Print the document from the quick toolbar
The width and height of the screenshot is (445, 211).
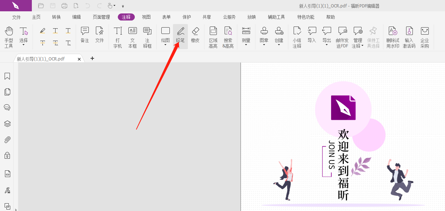(x=64, y=6)
